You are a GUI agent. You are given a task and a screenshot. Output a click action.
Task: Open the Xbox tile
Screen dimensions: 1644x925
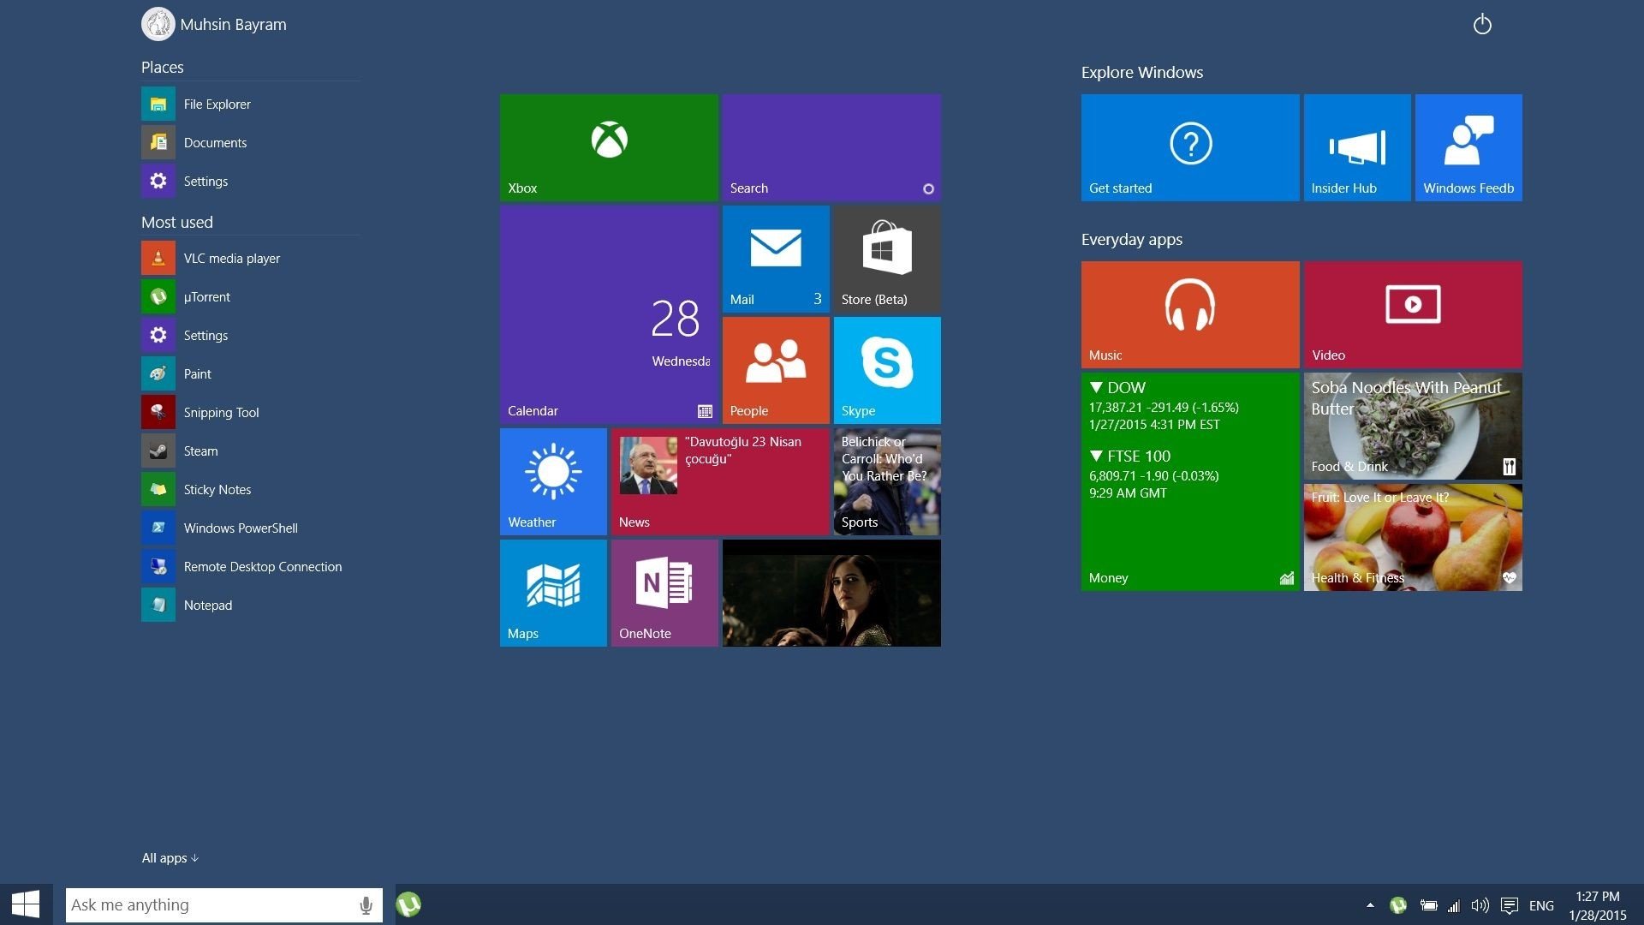tap(609, 147)
